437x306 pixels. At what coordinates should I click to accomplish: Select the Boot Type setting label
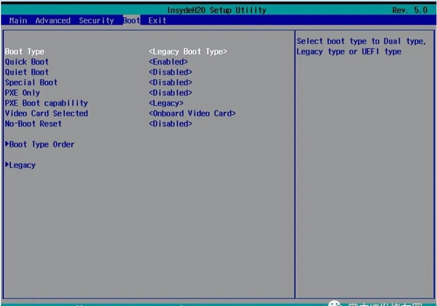(x=25, y=51)
